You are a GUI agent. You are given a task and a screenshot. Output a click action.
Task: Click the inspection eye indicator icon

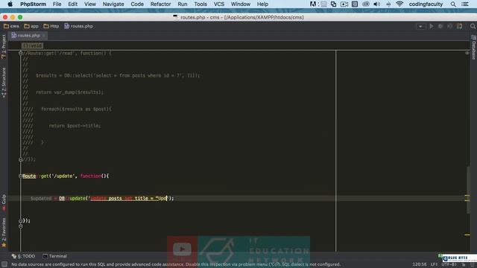pyautogui.click(x=467, y=53)
